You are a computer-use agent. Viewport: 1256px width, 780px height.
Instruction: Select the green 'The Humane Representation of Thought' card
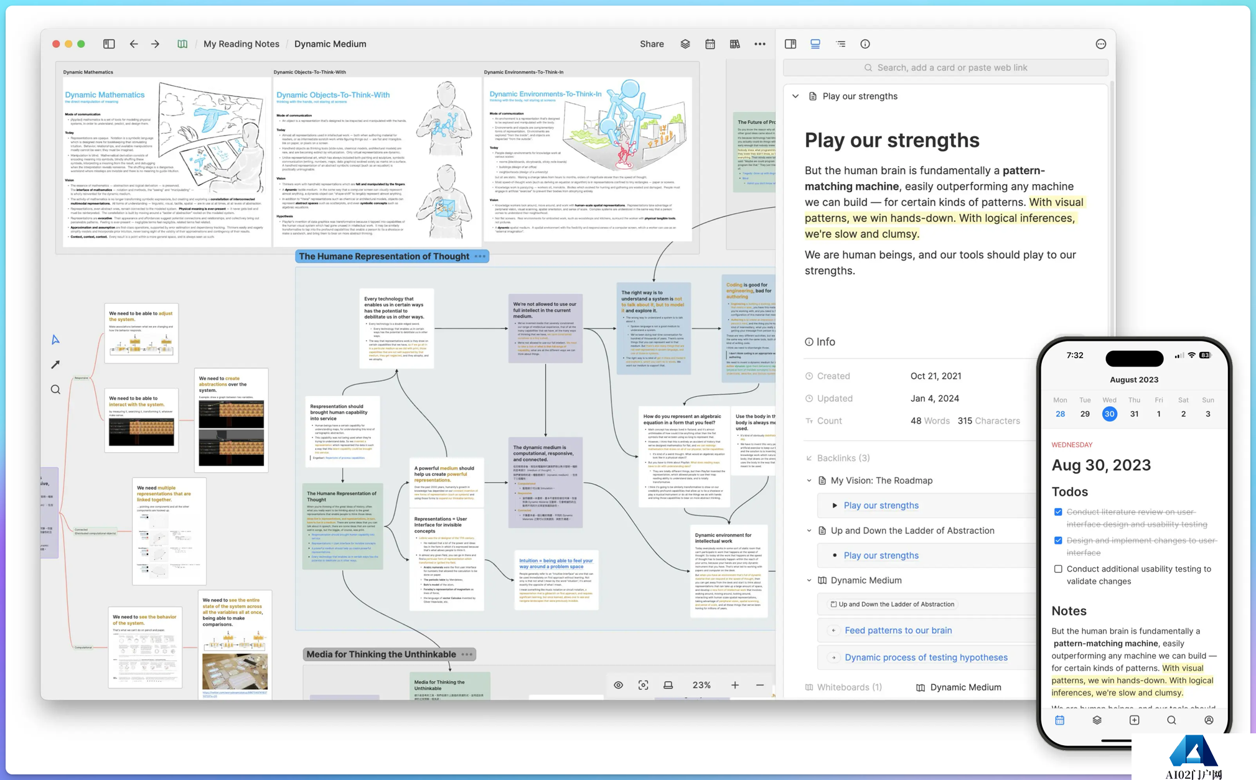(x=342, y=527)
